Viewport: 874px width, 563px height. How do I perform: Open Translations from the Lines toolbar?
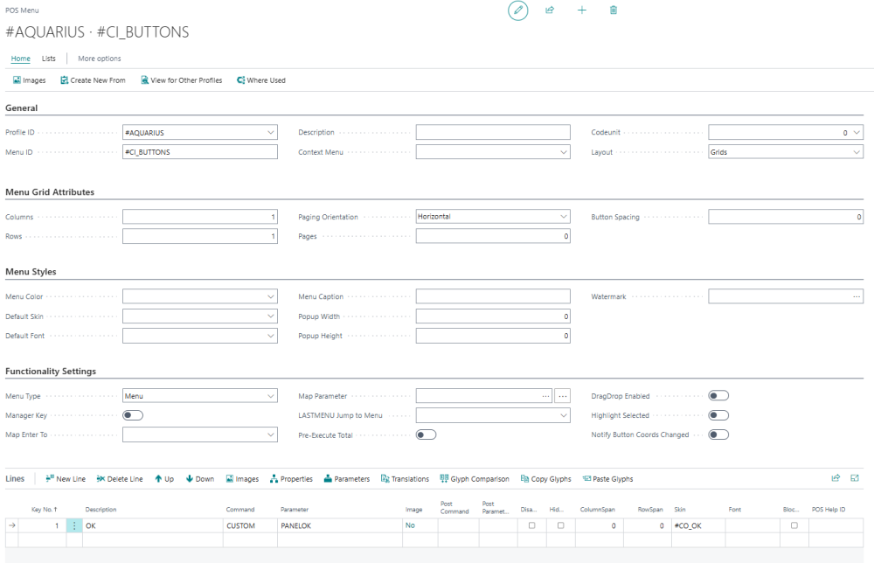click(x=405, y=478)
